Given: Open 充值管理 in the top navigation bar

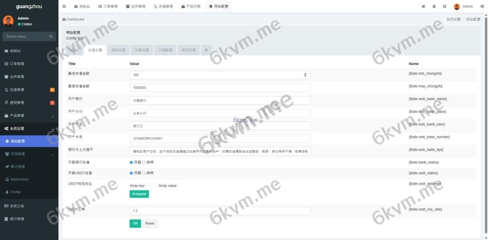Looking at the screenshot, I should 163,6.
